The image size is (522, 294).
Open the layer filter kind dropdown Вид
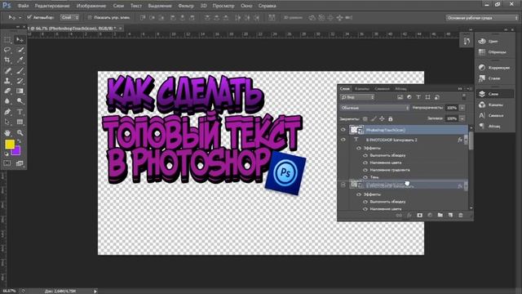tap(357, 97)
